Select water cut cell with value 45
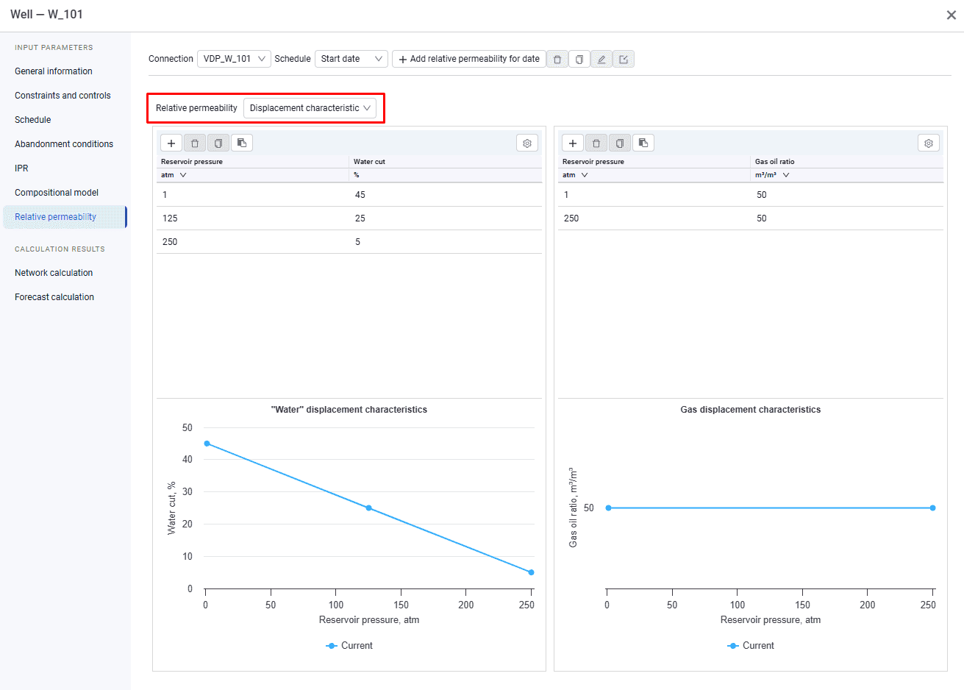 tap(446, 195)
